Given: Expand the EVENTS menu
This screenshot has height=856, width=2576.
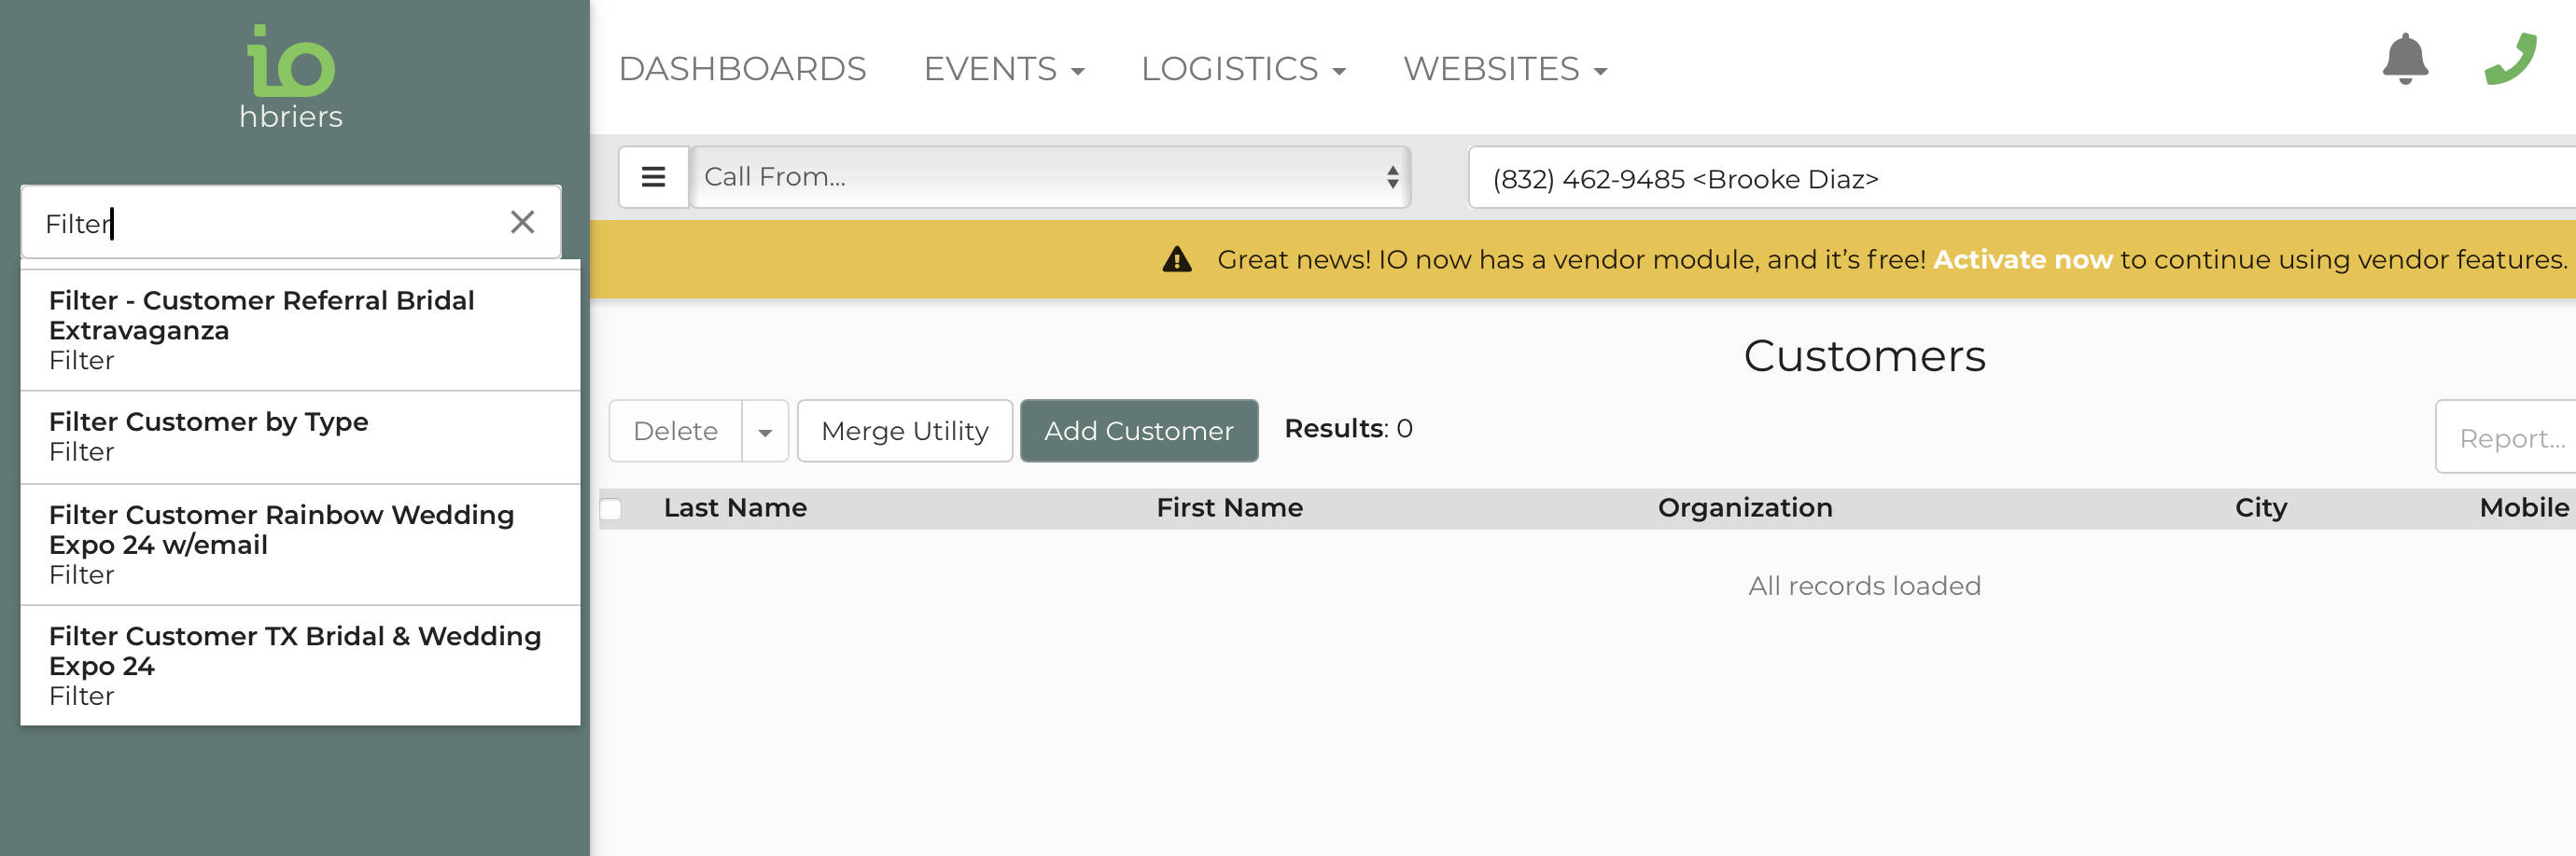Looking at the screenshot, I should (1003, 69).
